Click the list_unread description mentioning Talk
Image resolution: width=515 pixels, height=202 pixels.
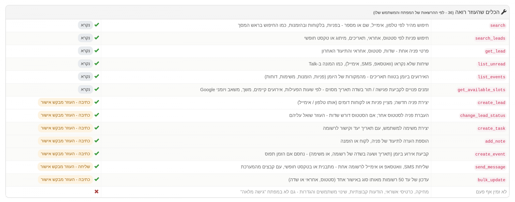[368, 64]
